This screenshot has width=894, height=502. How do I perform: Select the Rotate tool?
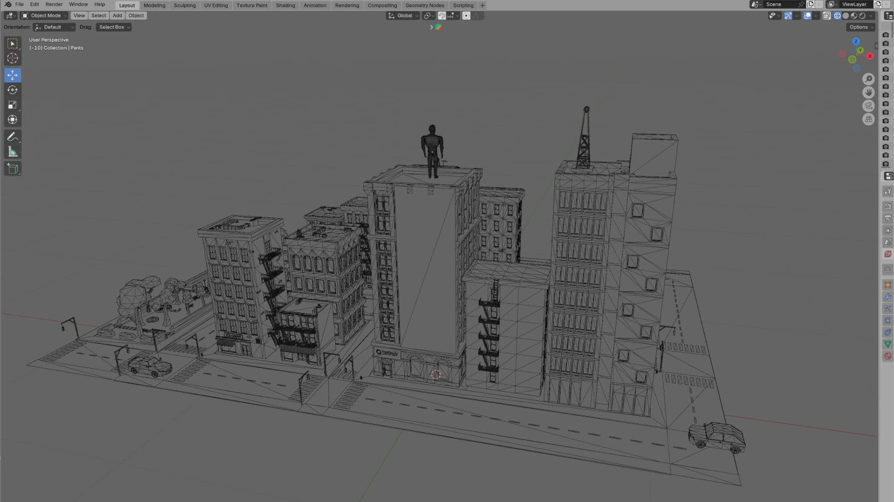[12, 89]
